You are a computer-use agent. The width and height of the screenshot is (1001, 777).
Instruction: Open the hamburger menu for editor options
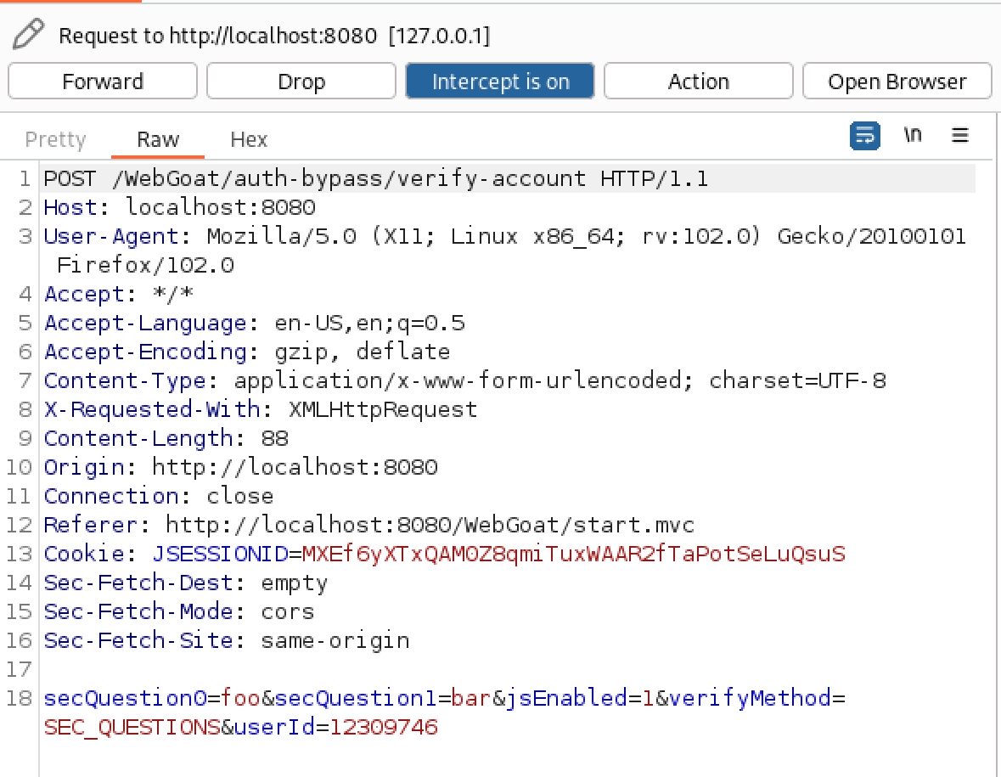pyautogui.click(x=960, y=136)
